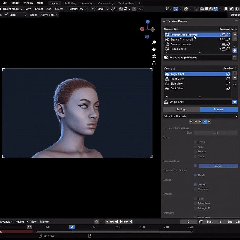Refresh the Back View row
240x240 pixels.
click(x=228, y=88)
